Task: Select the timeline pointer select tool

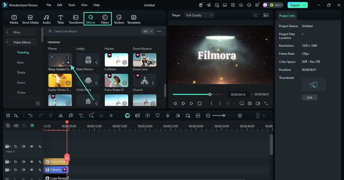Action: coord(16,116)
